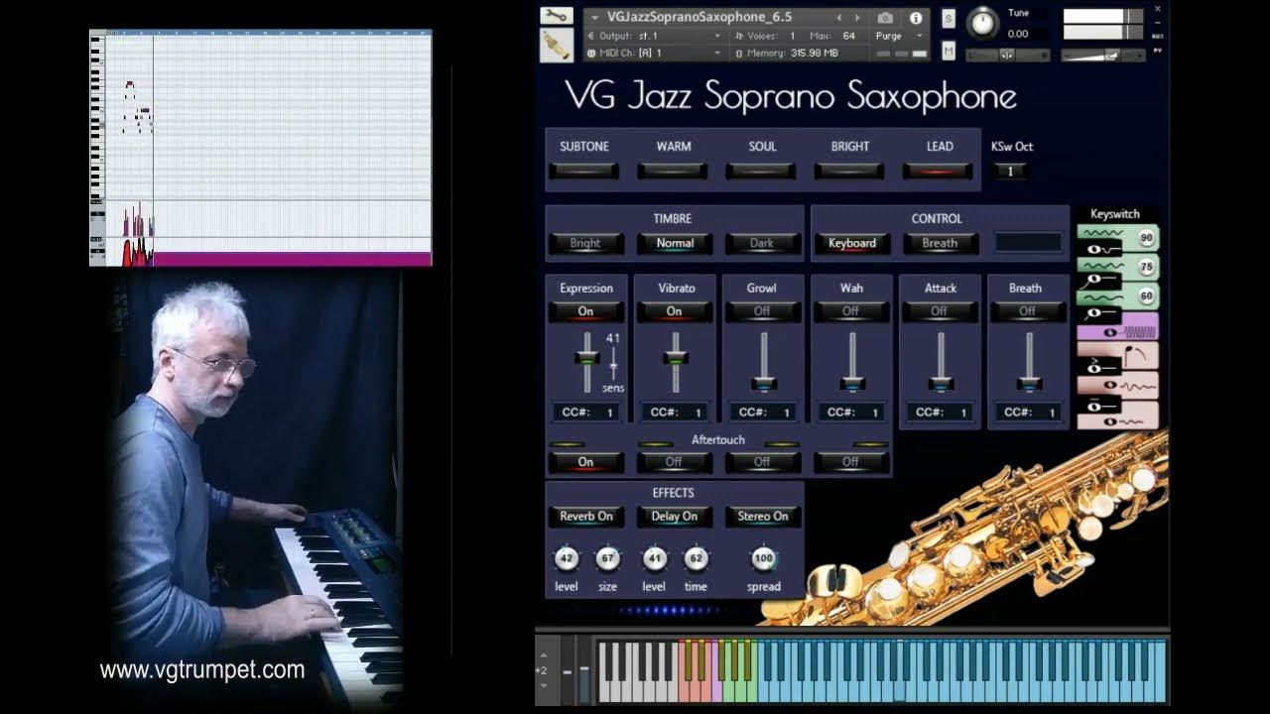Set timbre to Normal

point(675,243)
